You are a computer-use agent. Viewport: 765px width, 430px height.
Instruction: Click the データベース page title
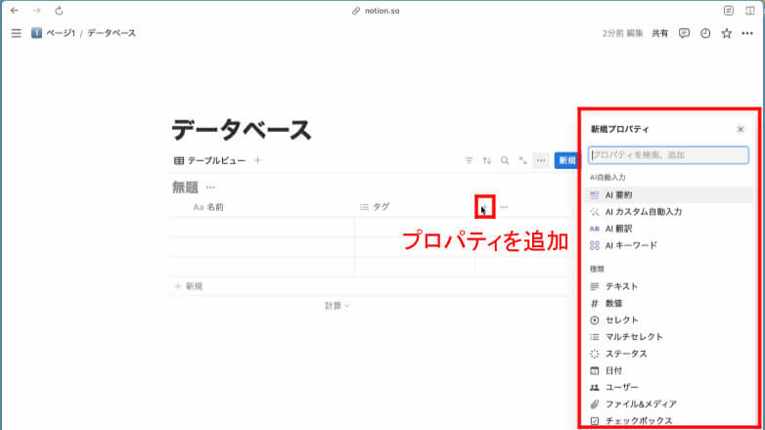tap(242, 130)
